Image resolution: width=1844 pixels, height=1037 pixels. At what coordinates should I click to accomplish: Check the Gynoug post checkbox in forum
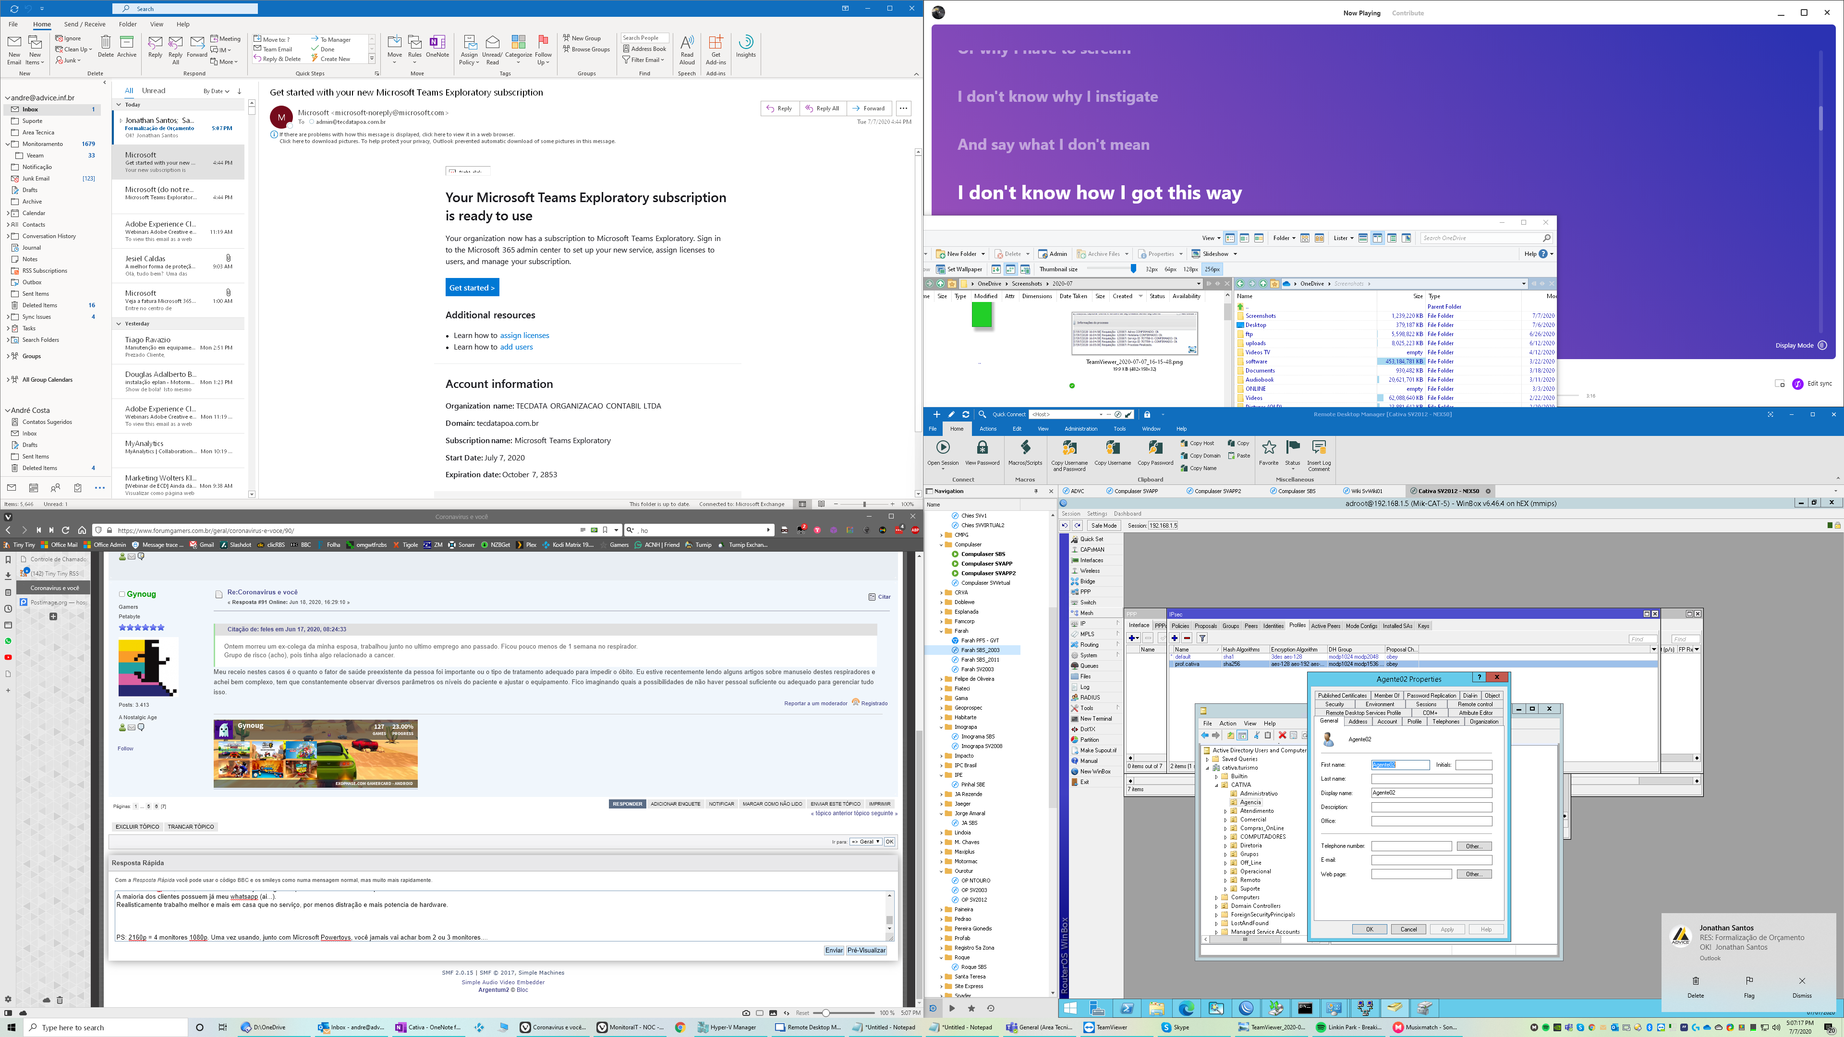(121, 594)
